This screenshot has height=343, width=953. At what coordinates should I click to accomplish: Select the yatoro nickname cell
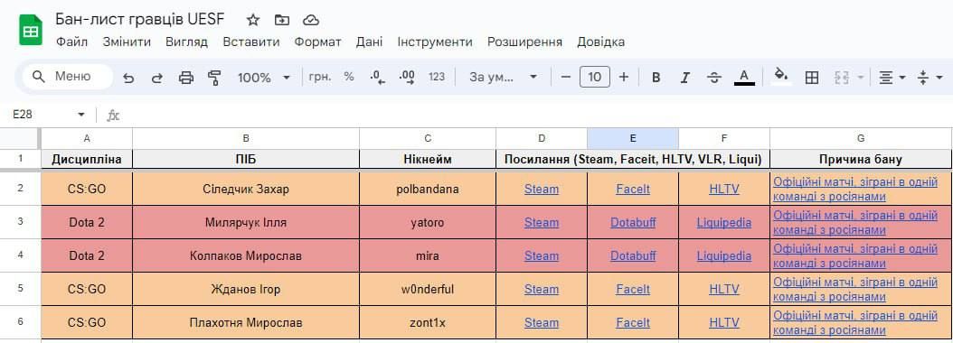pyautogui.click(x=428, y=223)
